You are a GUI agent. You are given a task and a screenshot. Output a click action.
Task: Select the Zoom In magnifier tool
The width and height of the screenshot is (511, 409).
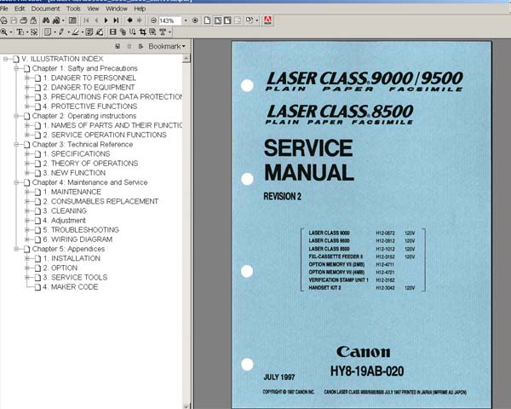4,32
